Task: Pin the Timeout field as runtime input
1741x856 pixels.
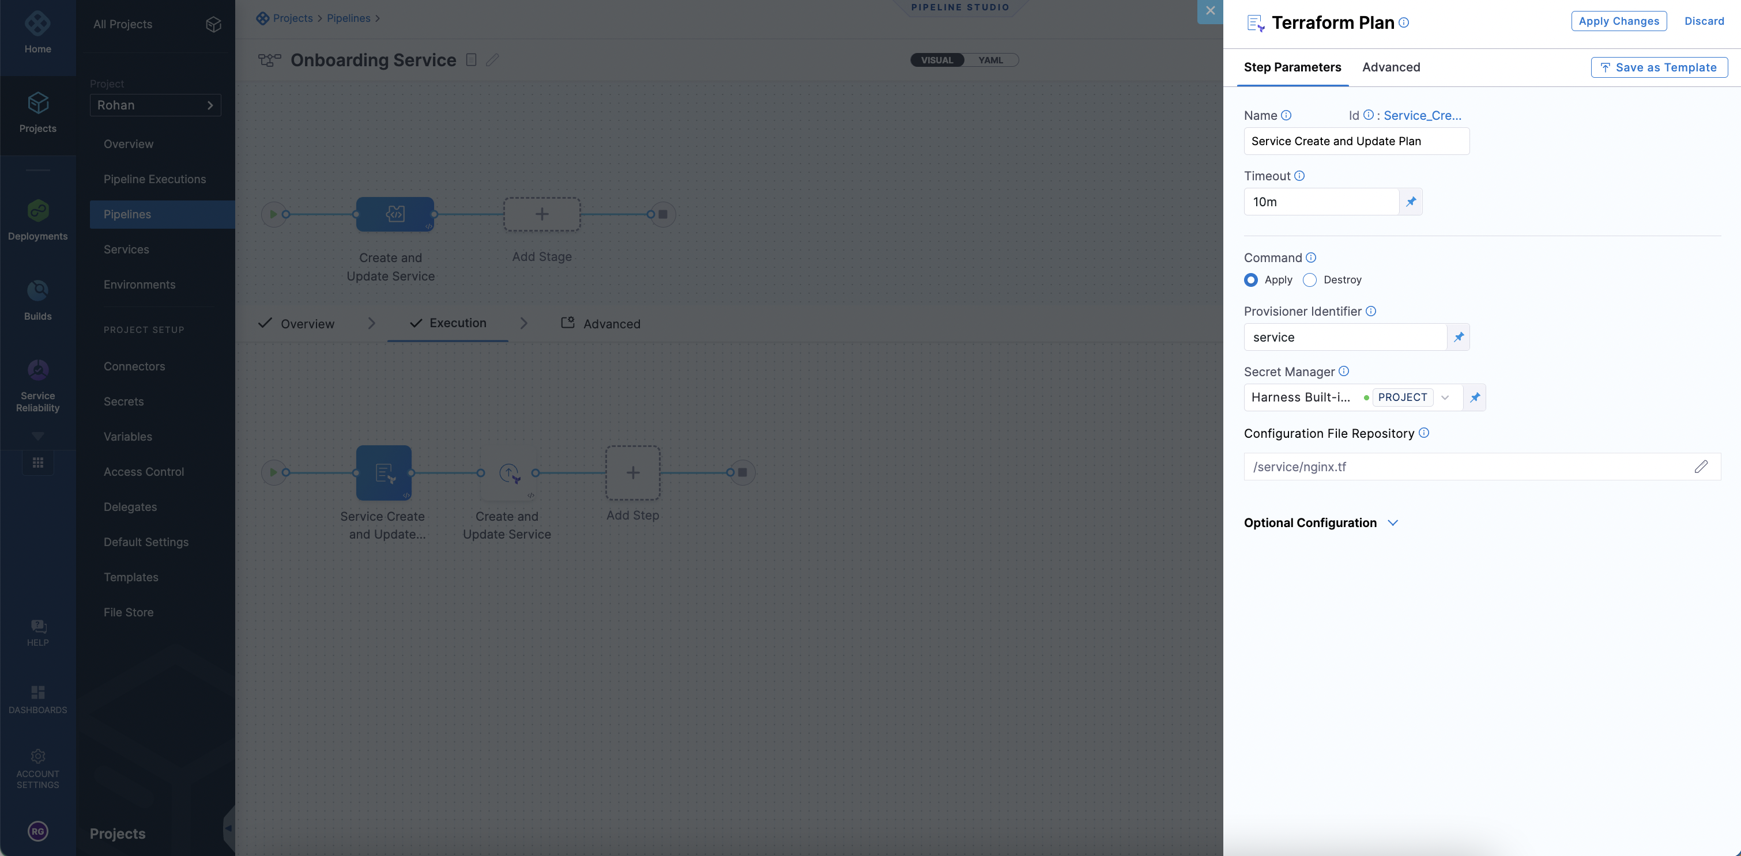Action: pos(1411,201)
